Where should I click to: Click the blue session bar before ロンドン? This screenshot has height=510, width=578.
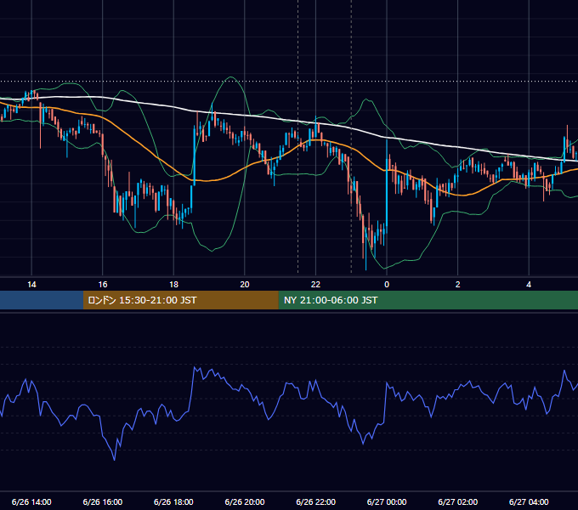42,300
